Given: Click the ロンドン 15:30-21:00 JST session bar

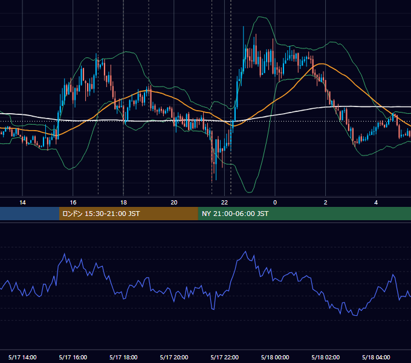Looking at the screenshot, I should [x=128, y=214].
